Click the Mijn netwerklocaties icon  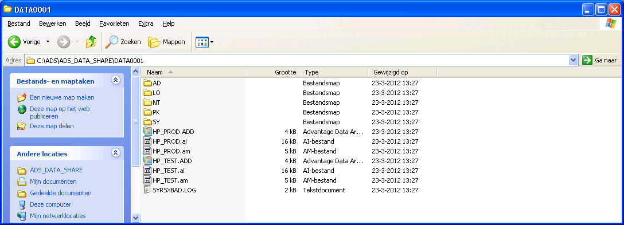22,216
